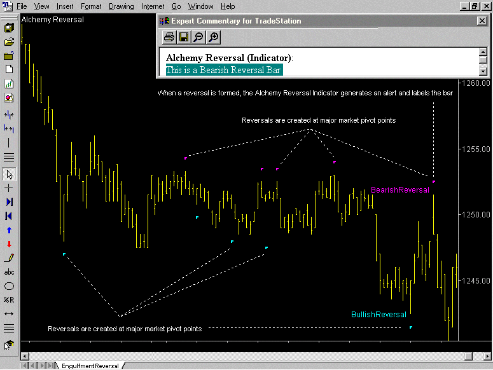
Task: Open the Insert menu
Action: point(65,6)
